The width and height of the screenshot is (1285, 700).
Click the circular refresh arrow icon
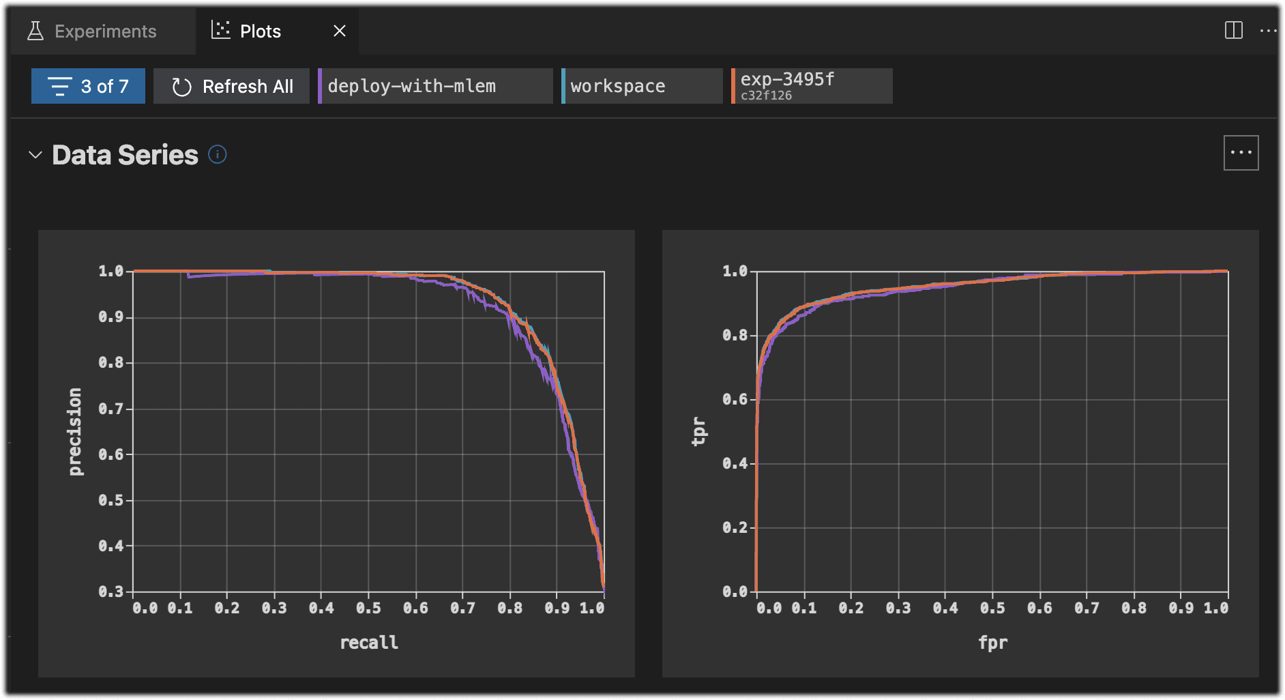click(181, 87)
